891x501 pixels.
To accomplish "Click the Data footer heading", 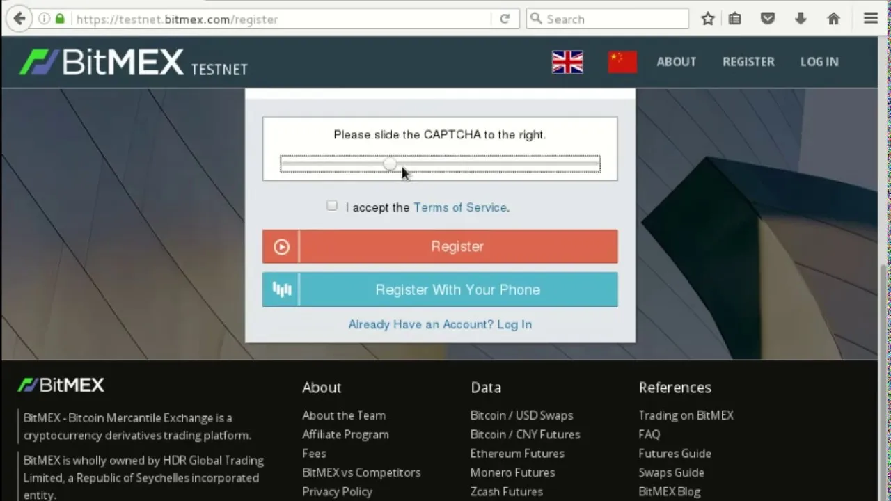I will 486,388.
